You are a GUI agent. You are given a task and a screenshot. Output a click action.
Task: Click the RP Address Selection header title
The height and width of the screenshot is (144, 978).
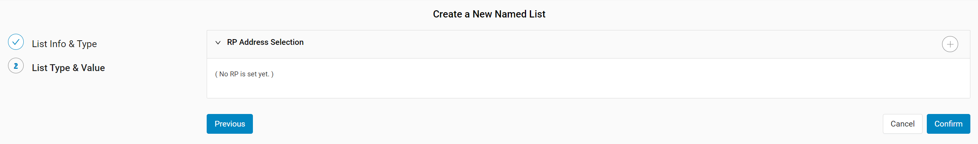(265, 42)
